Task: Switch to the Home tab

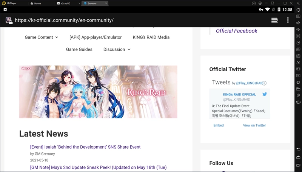Action: [35, 3]
